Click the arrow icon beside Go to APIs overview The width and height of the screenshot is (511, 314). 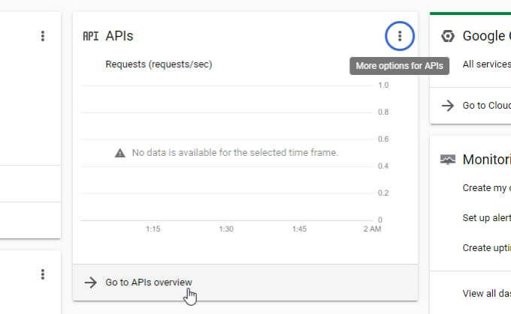click(91, 282)
